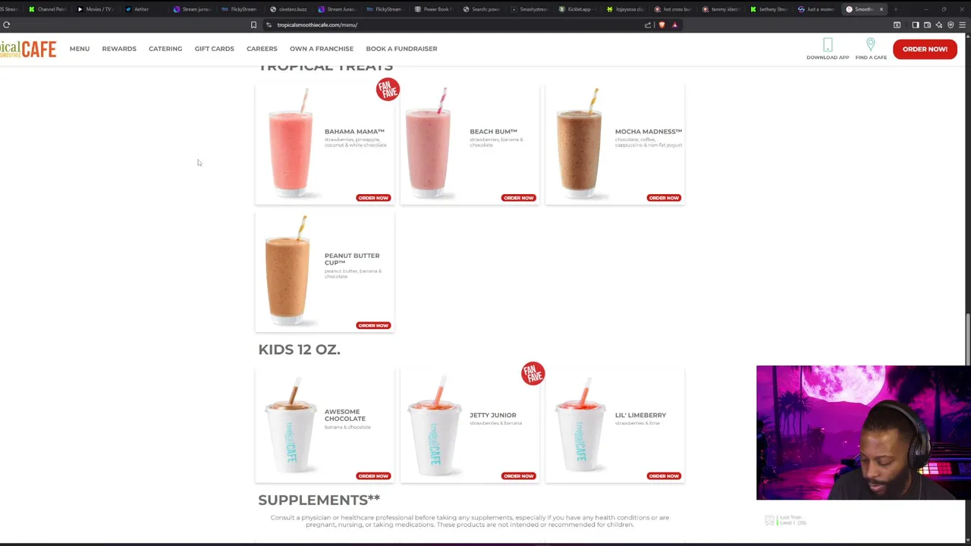
Task: Open the Brave Shields lion icon
Action: point(661,25)
